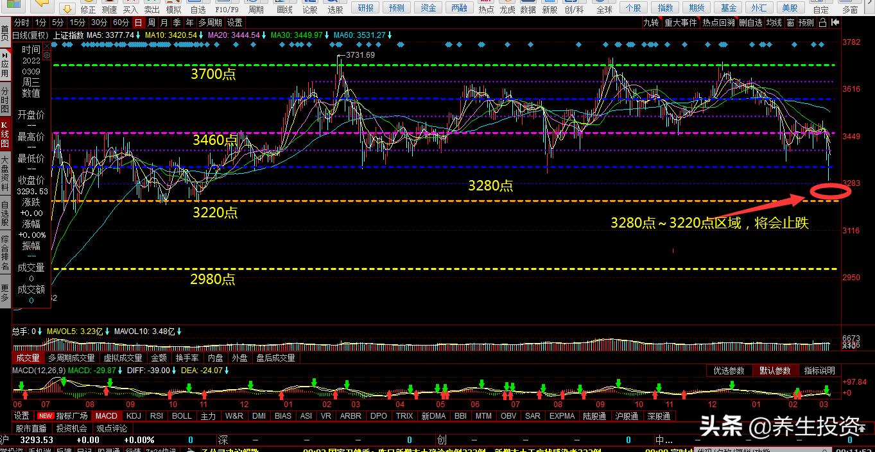Click the 预测 forecast button in top bar

coord(397,8)
